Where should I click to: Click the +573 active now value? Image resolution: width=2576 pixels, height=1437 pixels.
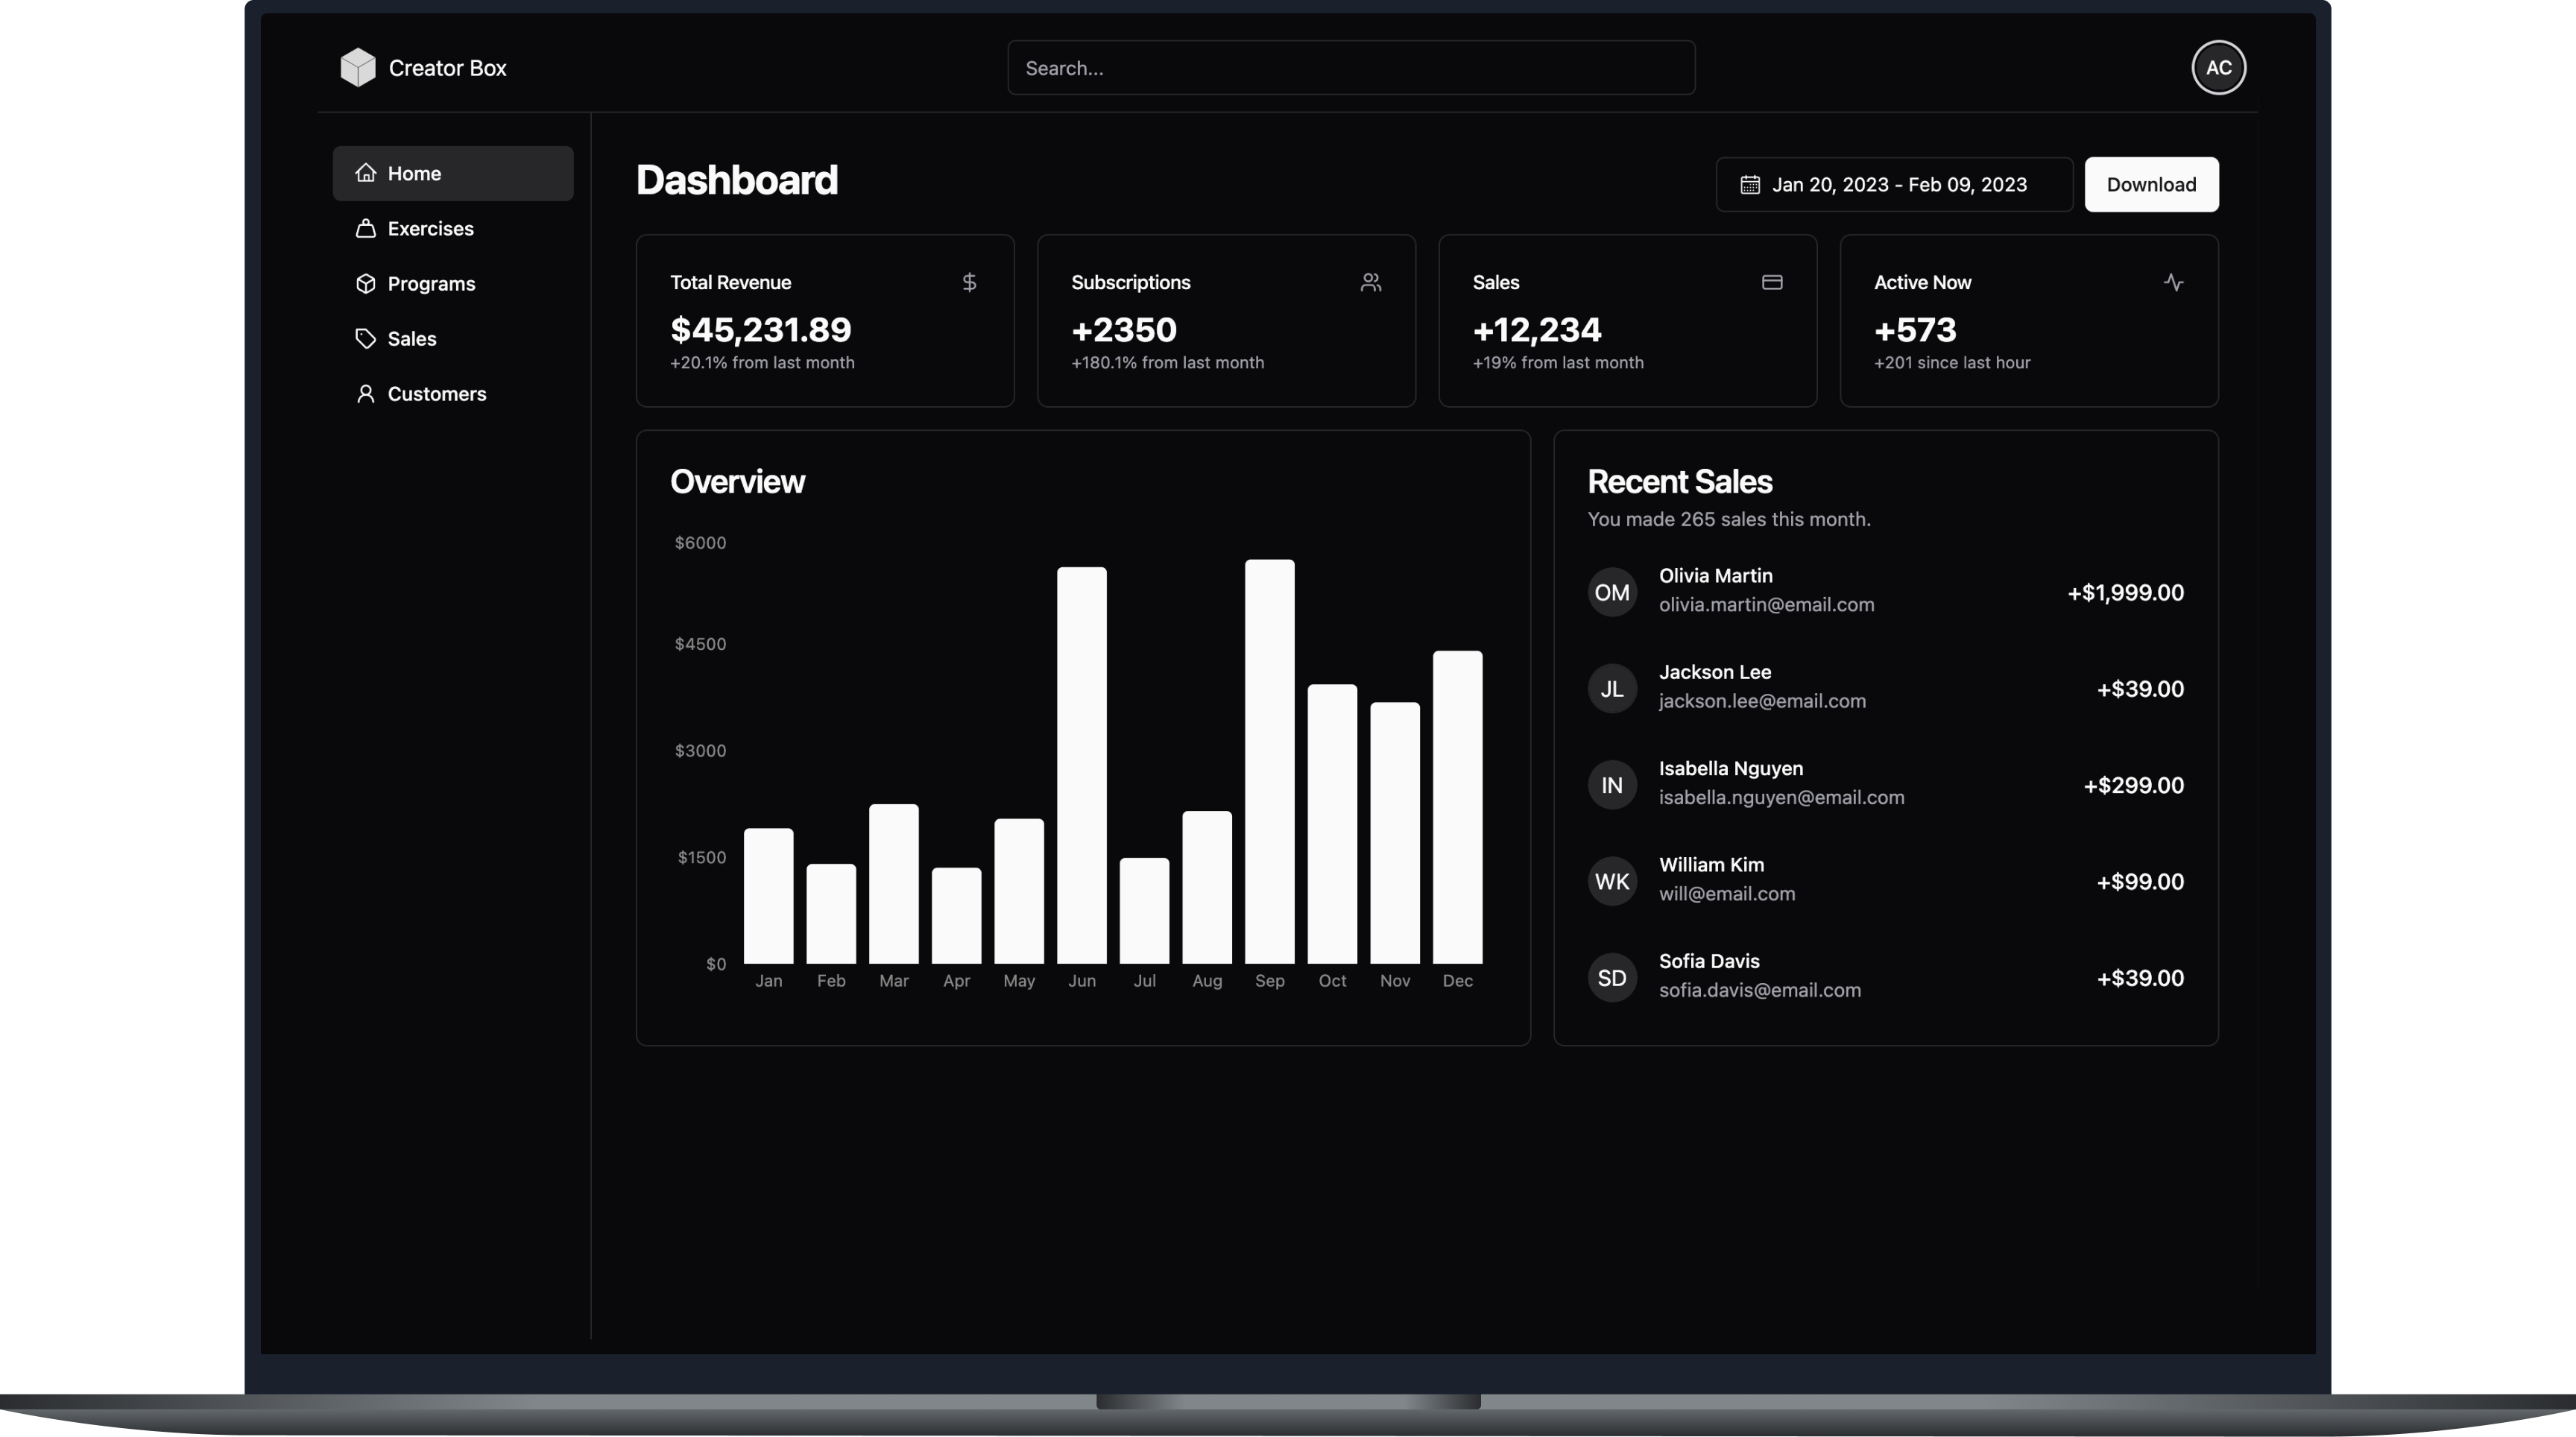click(1915, 329)
